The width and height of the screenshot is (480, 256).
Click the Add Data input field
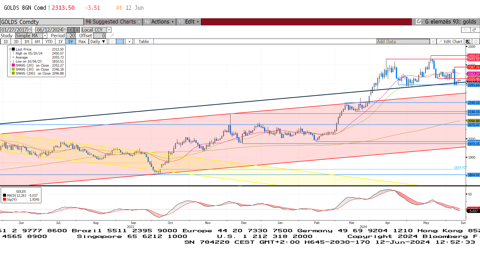coord(403,42)
